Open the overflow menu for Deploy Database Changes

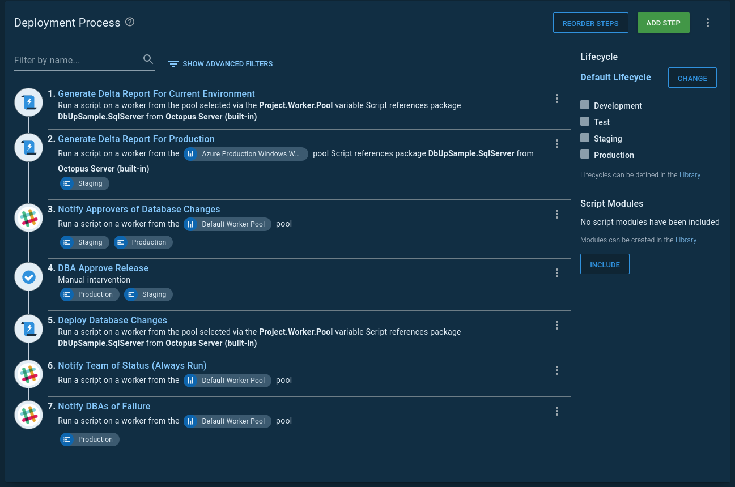(557, 325)
